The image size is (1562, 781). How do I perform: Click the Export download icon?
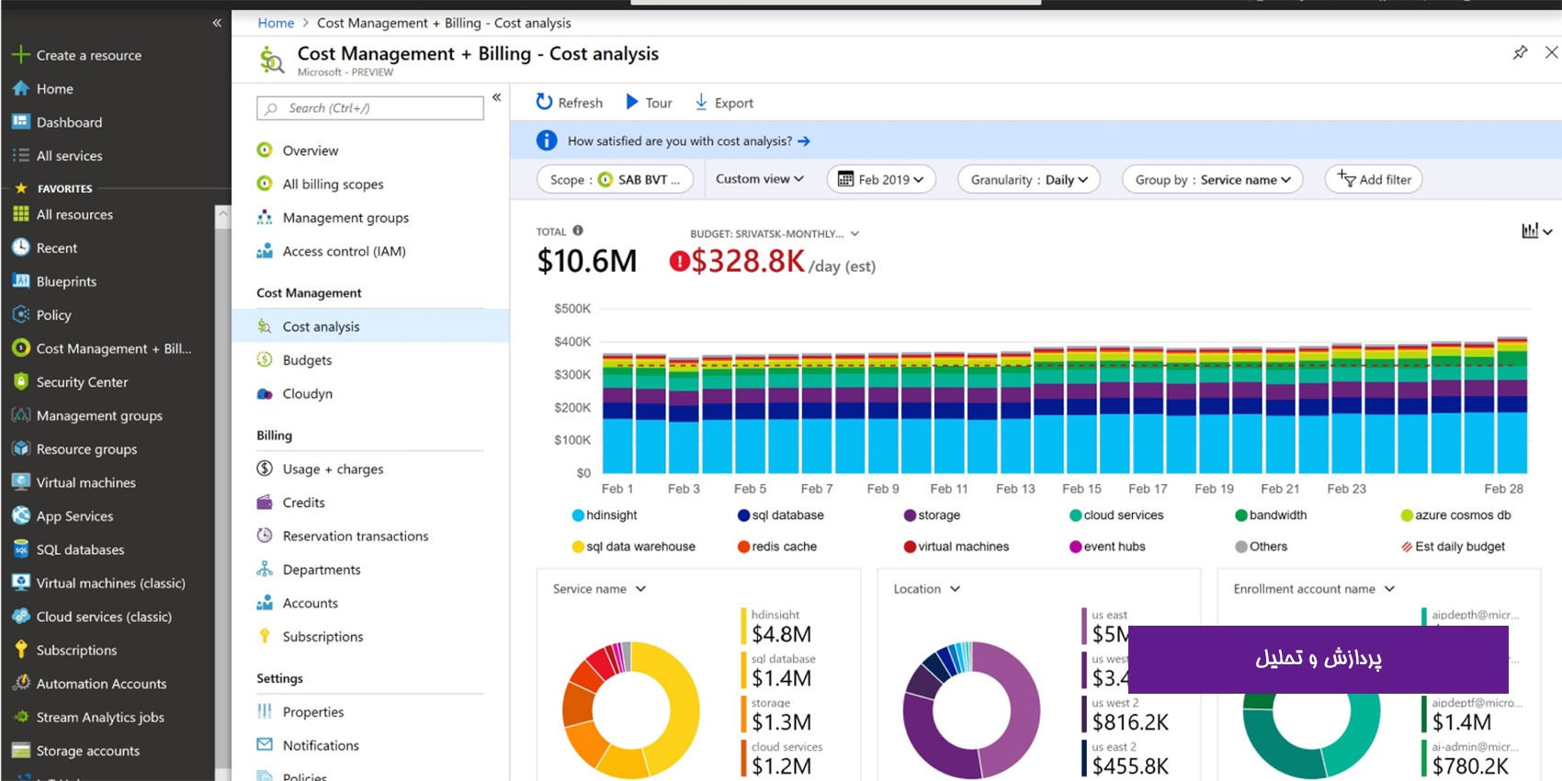(x=701, y=102)
